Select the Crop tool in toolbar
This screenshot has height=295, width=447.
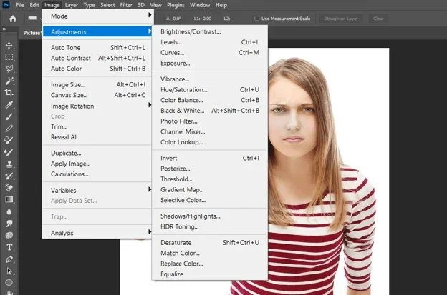click(9, 93)
